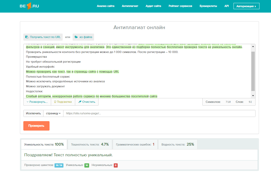The image size is (271, 172).
Task: Open API menu item
Action: [x=226, y=6]
